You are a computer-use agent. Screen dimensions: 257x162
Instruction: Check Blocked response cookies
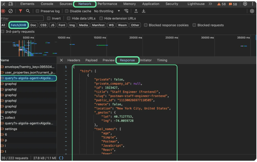(x=146, y=25)
